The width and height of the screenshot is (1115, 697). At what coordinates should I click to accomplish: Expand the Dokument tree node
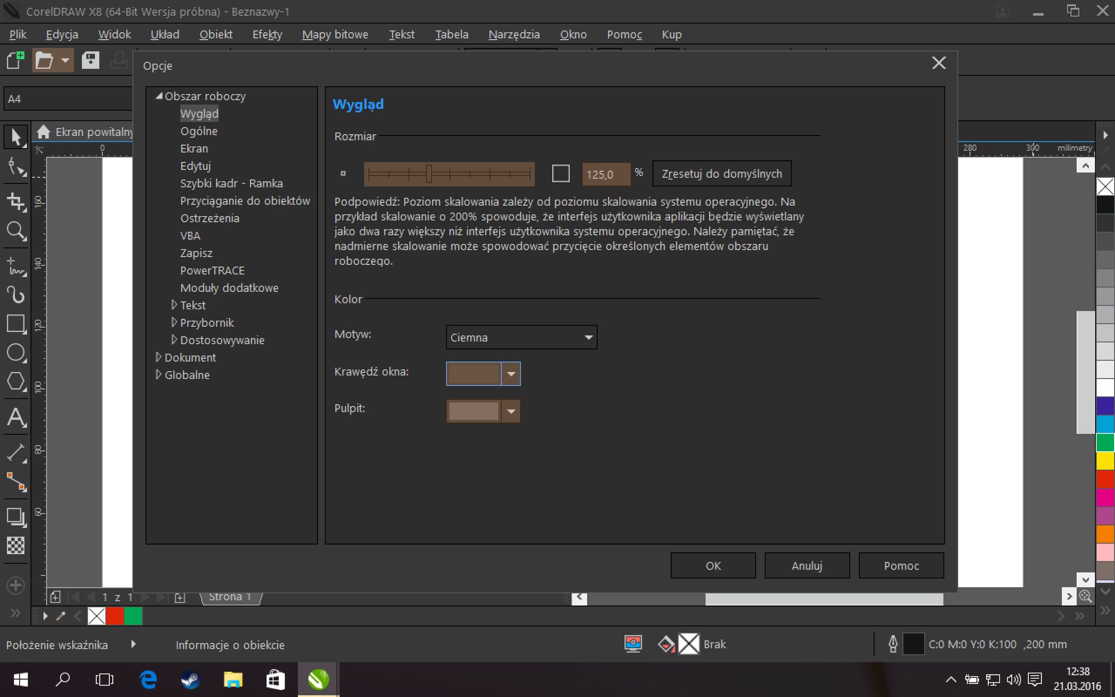(158, 358)
